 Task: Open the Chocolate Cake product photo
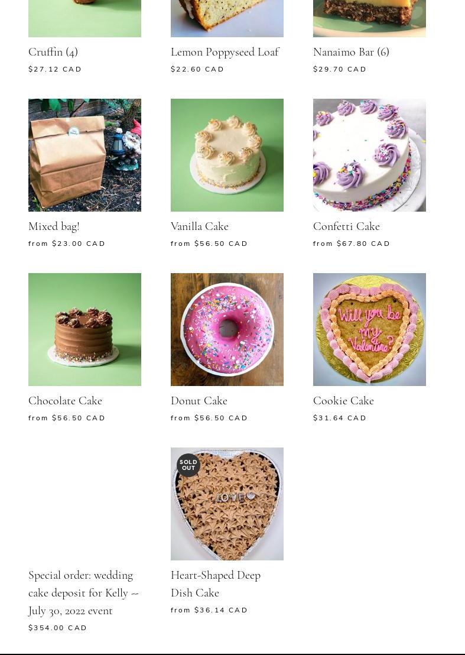pyautogui.click(x=84, y=329)
